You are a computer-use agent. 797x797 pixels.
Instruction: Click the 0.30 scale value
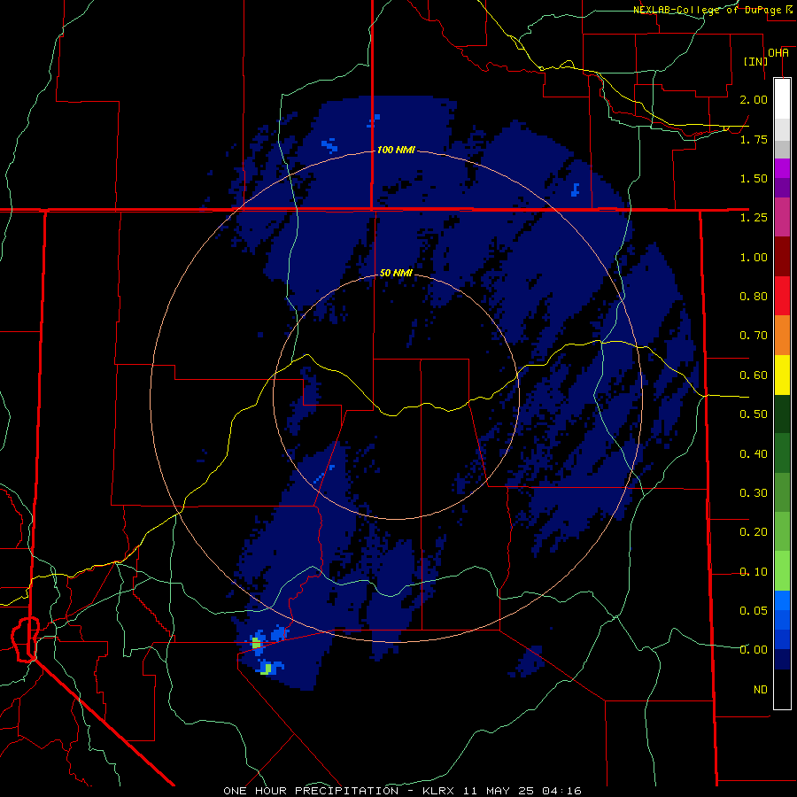point(754,493)
